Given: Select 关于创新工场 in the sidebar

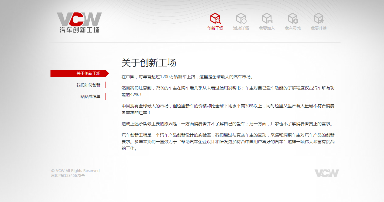Looking at the screenshot, I should tap(88, 73).
